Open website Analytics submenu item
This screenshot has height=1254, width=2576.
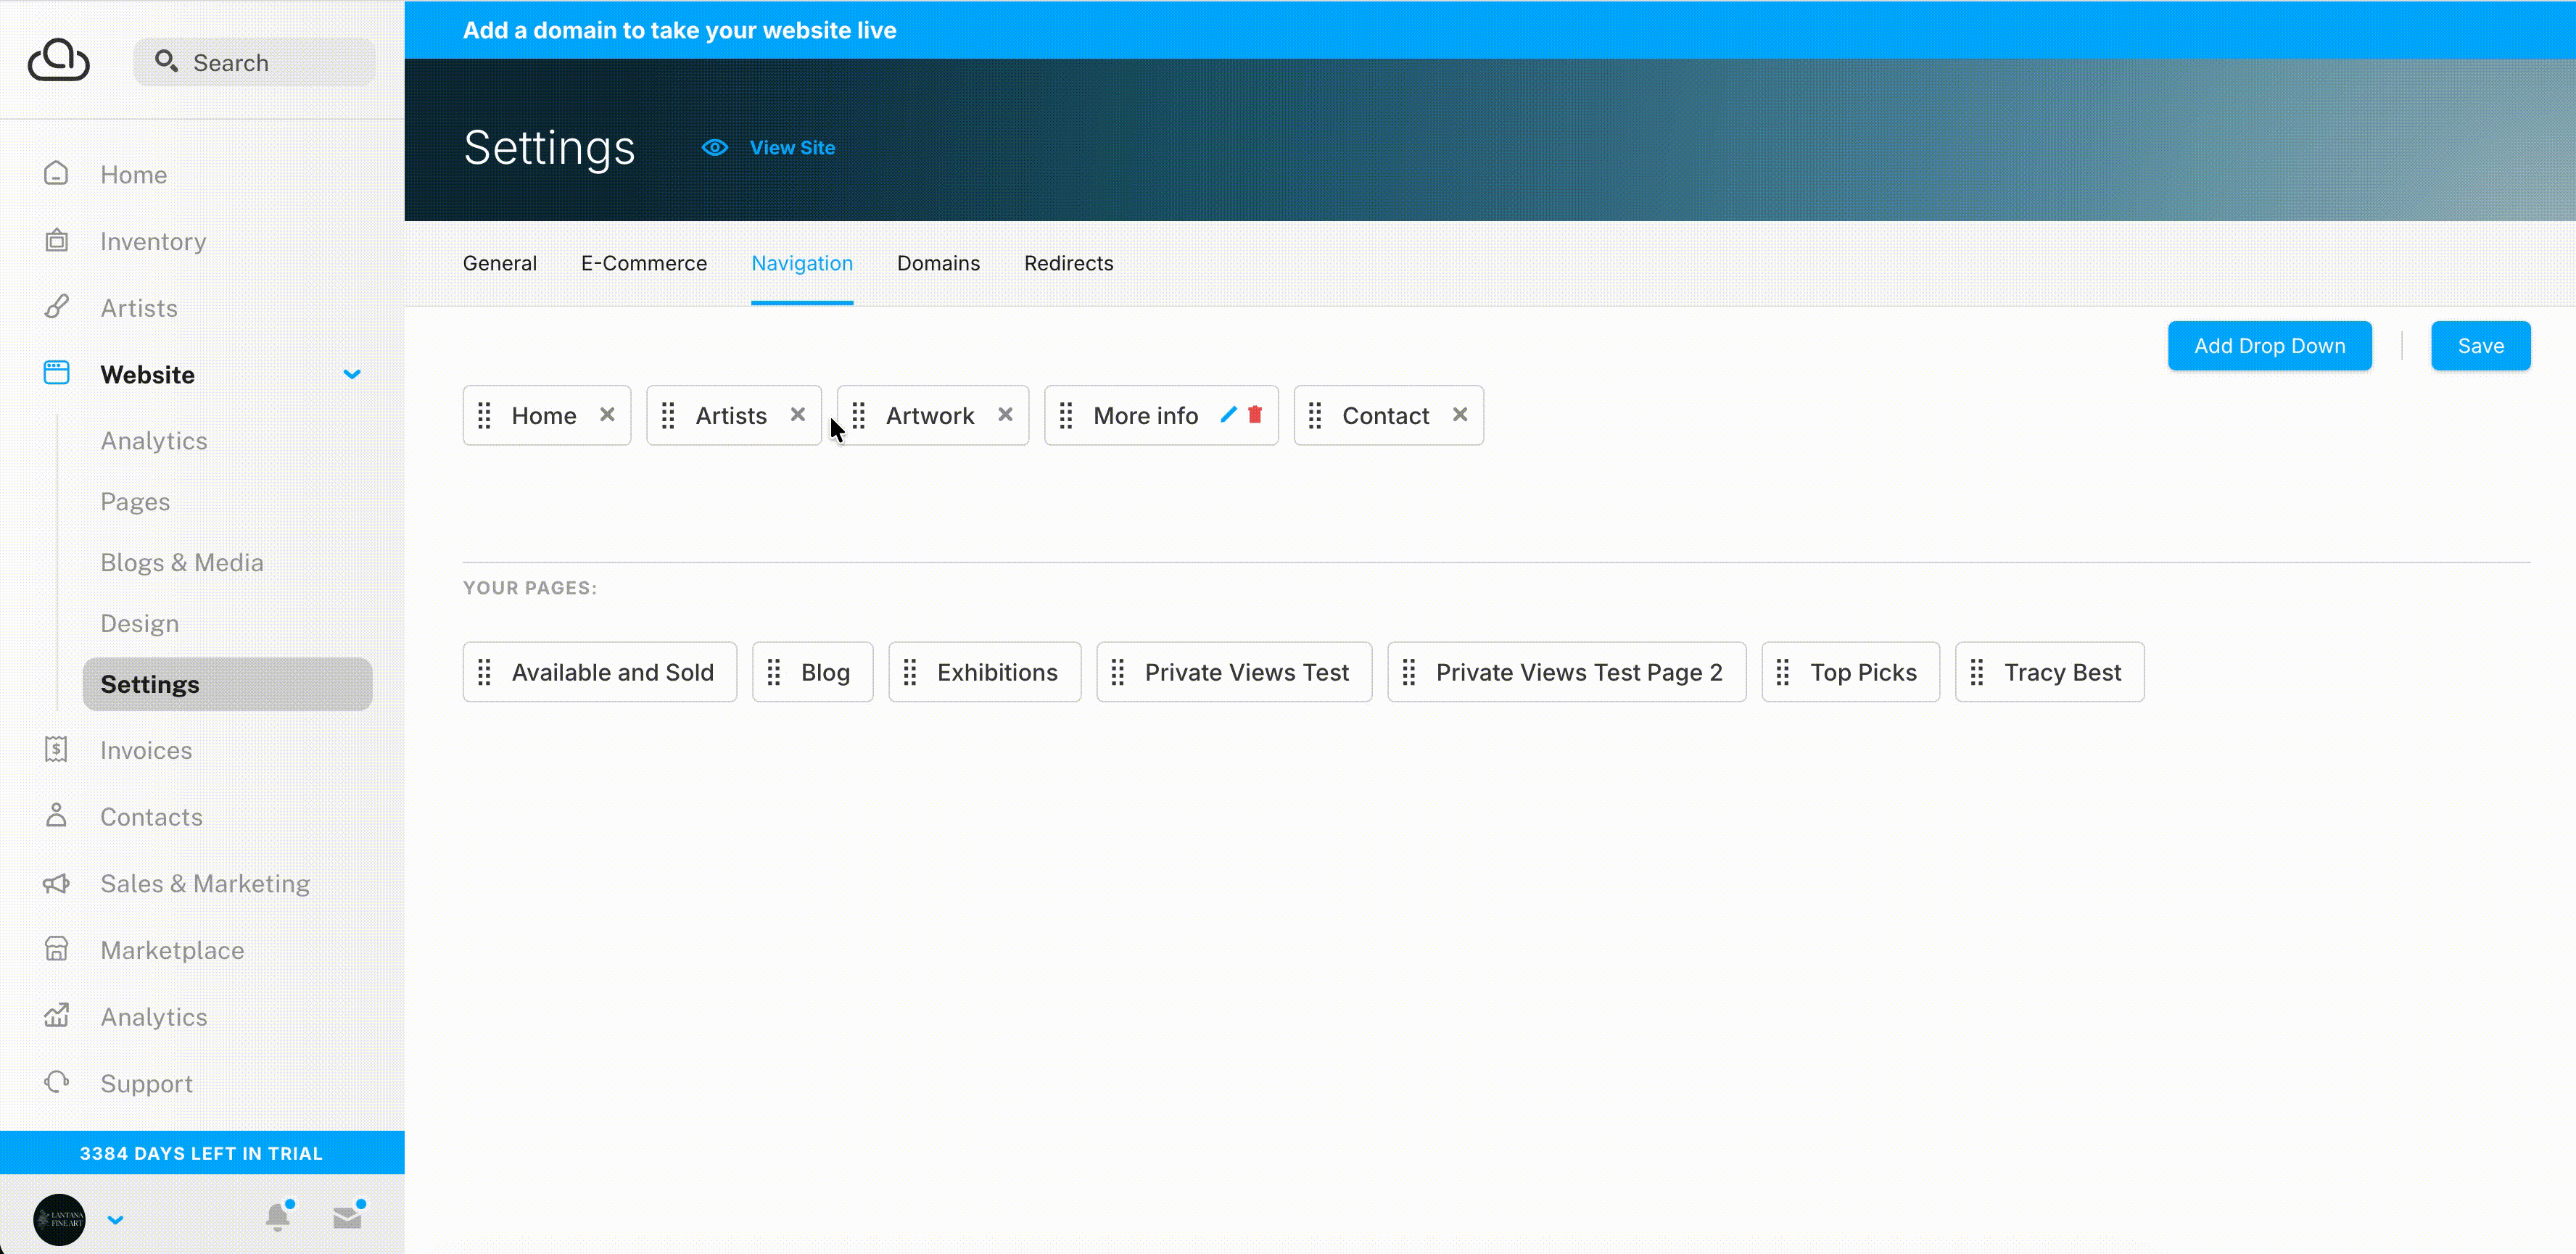tap(154, 441)
